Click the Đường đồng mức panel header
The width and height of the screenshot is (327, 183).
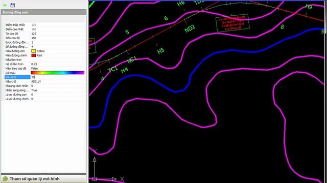tap(43, 12)
